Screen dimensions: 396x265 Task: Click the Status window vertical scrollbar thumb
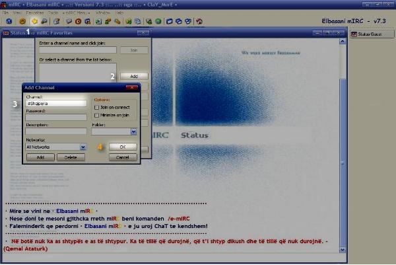[x=343, y=162]
